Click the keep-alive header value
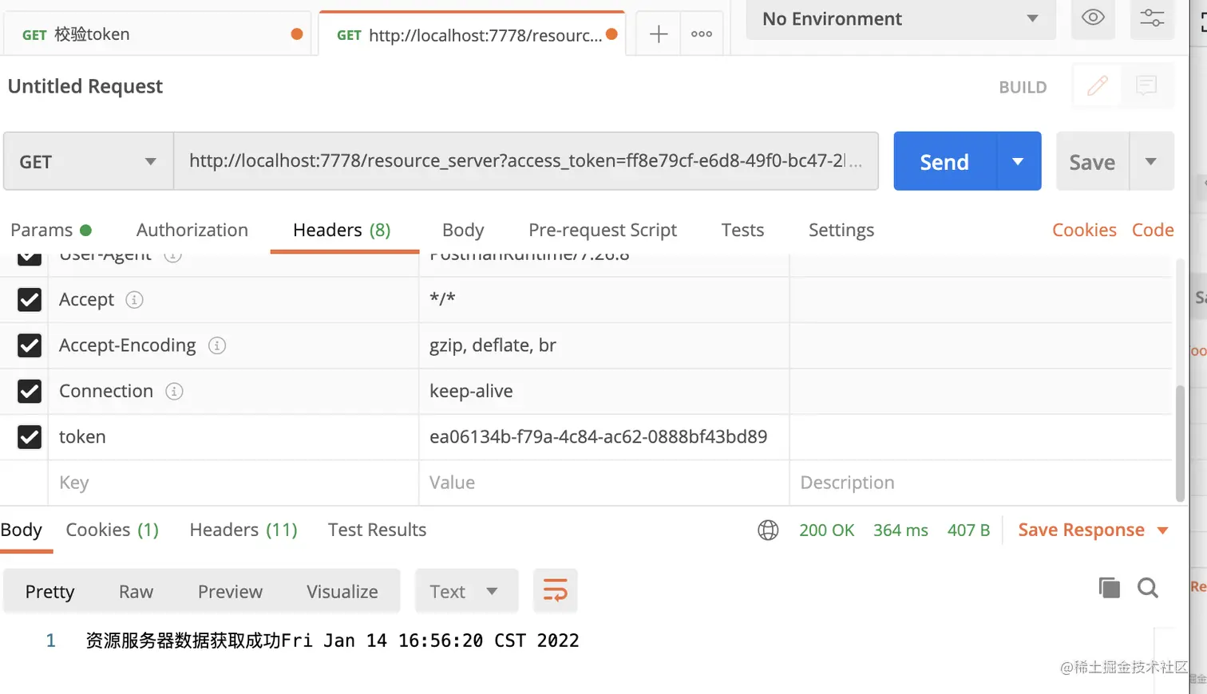The height and width of the screenshot is (694, 1207). [471, 391]
